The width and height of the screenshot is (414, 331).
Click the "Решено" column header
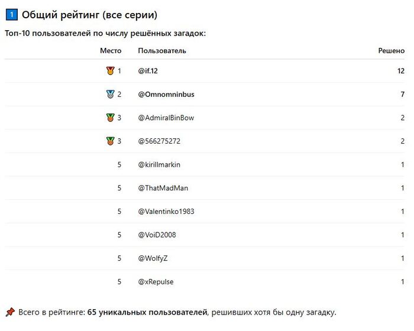coord(391,51)
